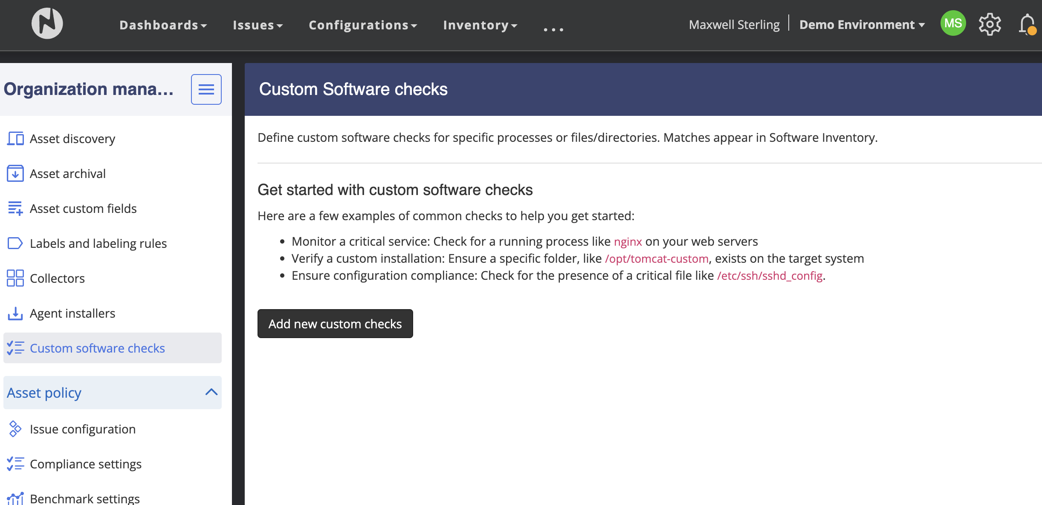The height and width of the screenshot is (505, 1042).
Task: Click the Collectors grid icon
Action: pos(15,278)
